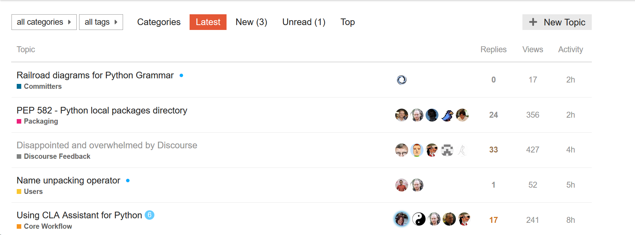Select the Top tab
This screenshot has width=635, height=235.
pos(347,22)
